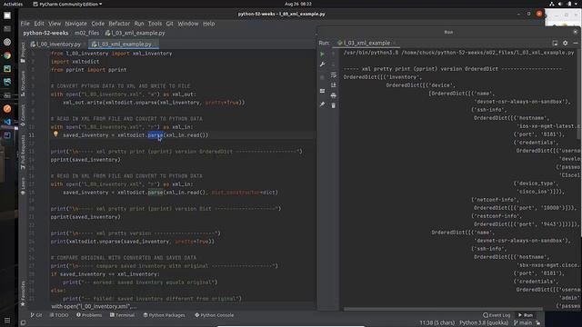Open the Run menu
The height and width of the screenshot is (327, 582).
(x=139, y=24)
